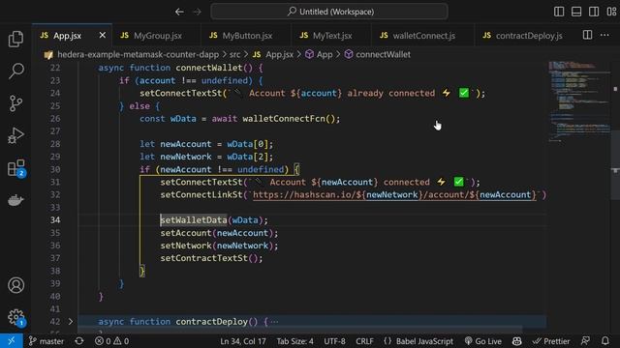Viewport: 620px width, 348px height.
Task: Change Babel JavaScript language mode
Action: point(418,341)
